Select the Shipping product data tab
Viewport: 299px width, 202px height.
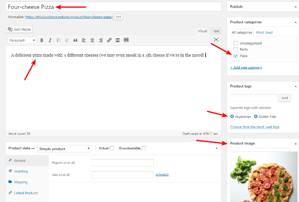(27, 182)
